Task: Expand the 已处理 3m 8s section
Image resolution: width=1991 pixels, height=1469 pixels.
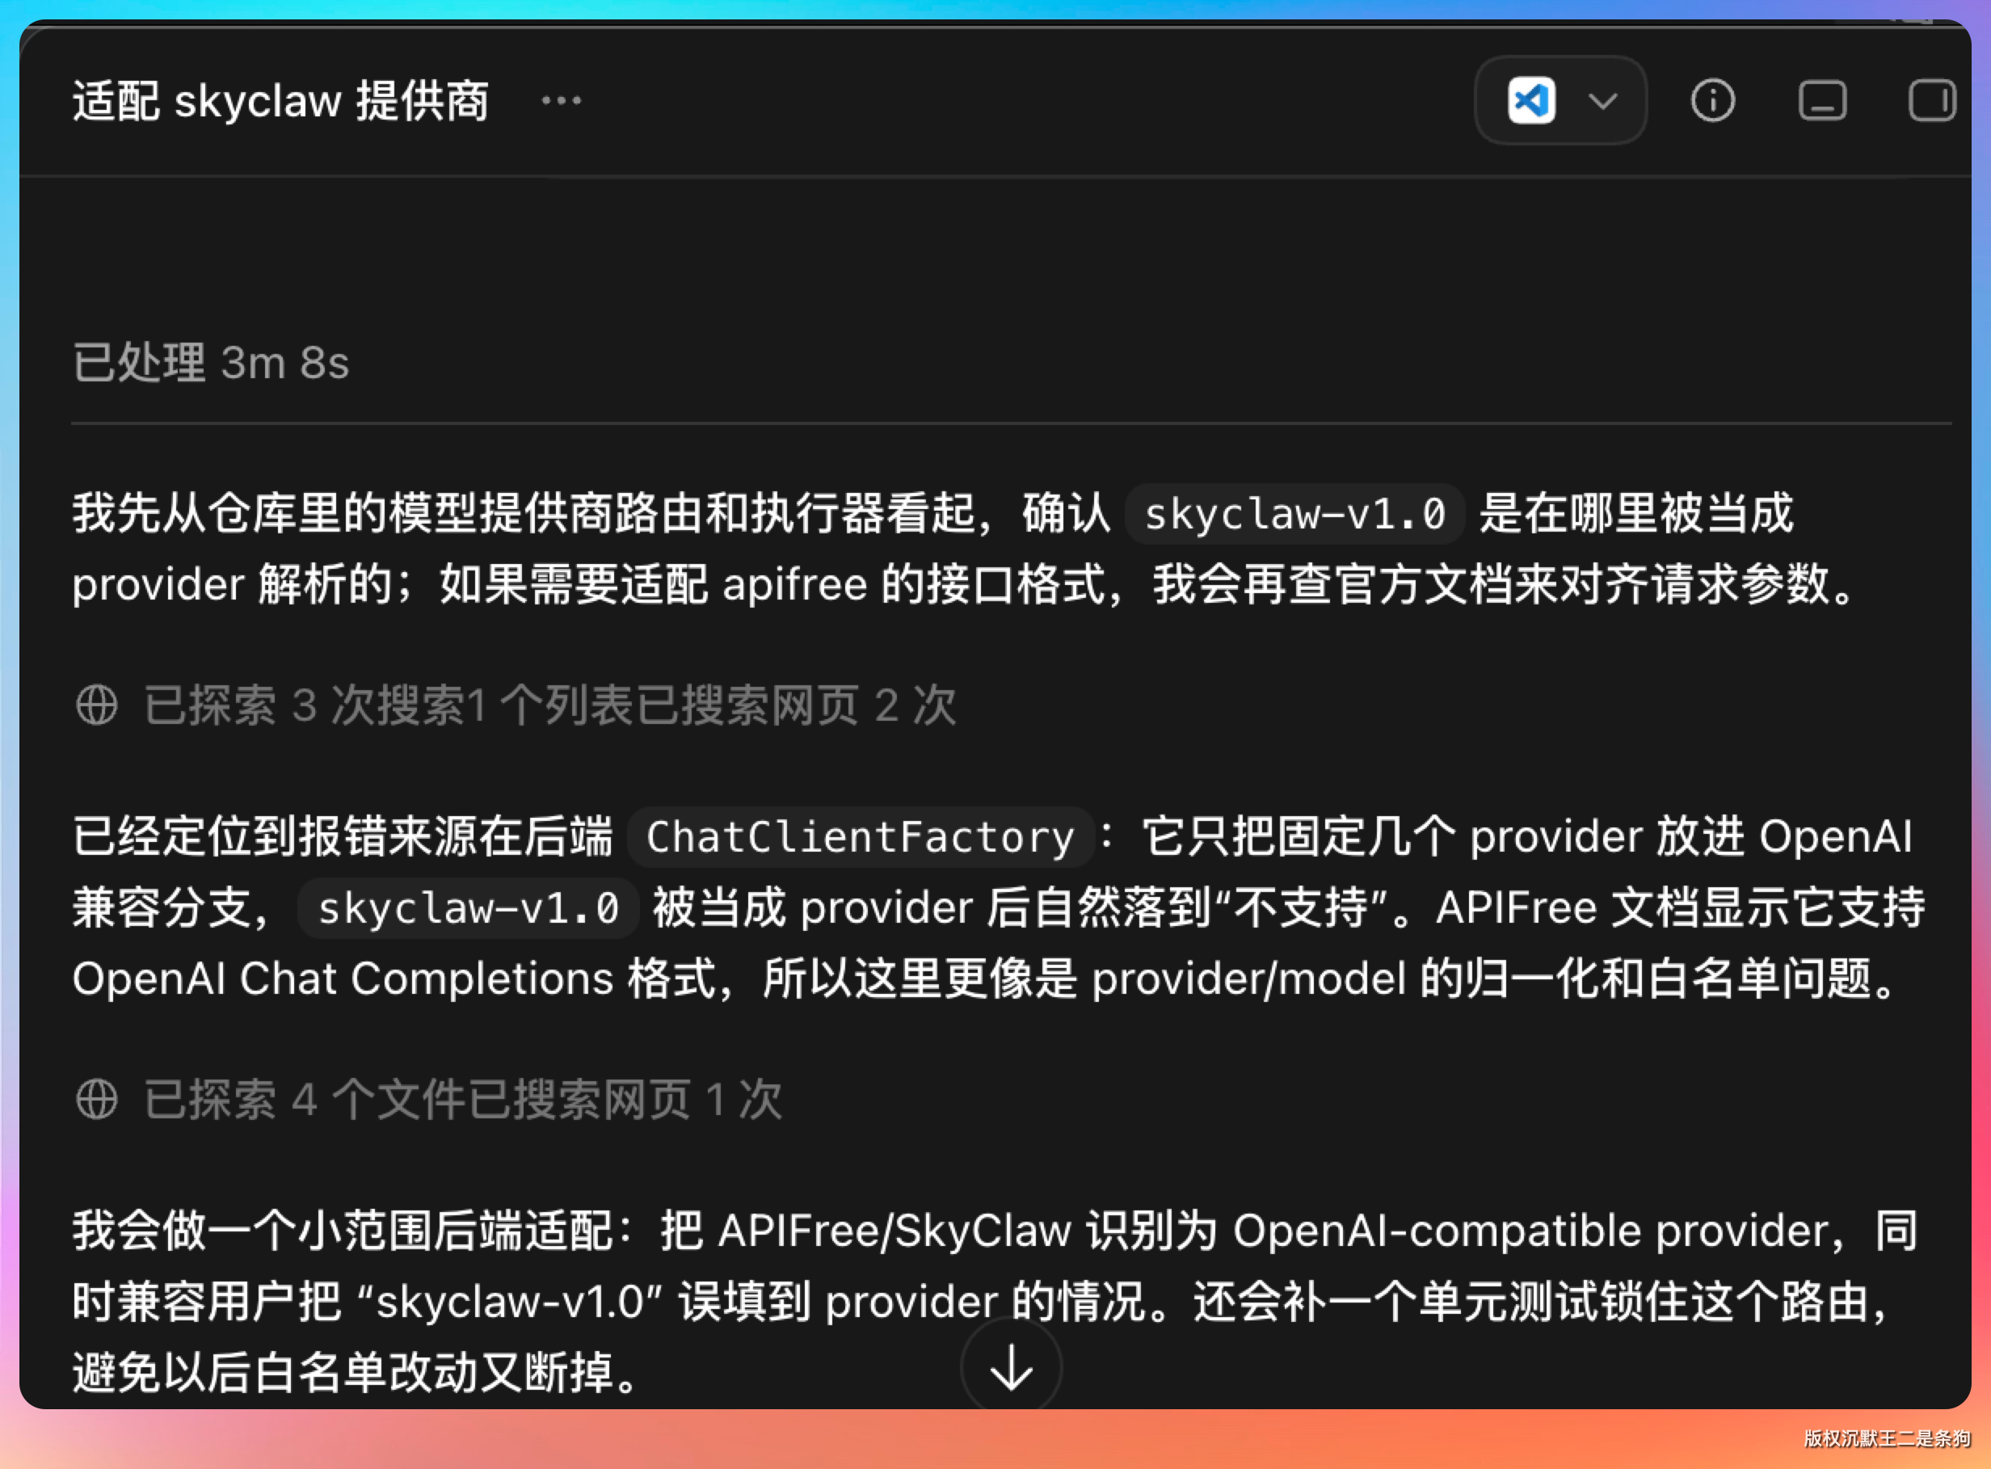Action: click(x=211, y=363)
